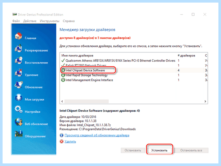Click Настройки label in sidebar
Image resolution: width=221 pixels, height=166 pixels.
coord(32,112)
